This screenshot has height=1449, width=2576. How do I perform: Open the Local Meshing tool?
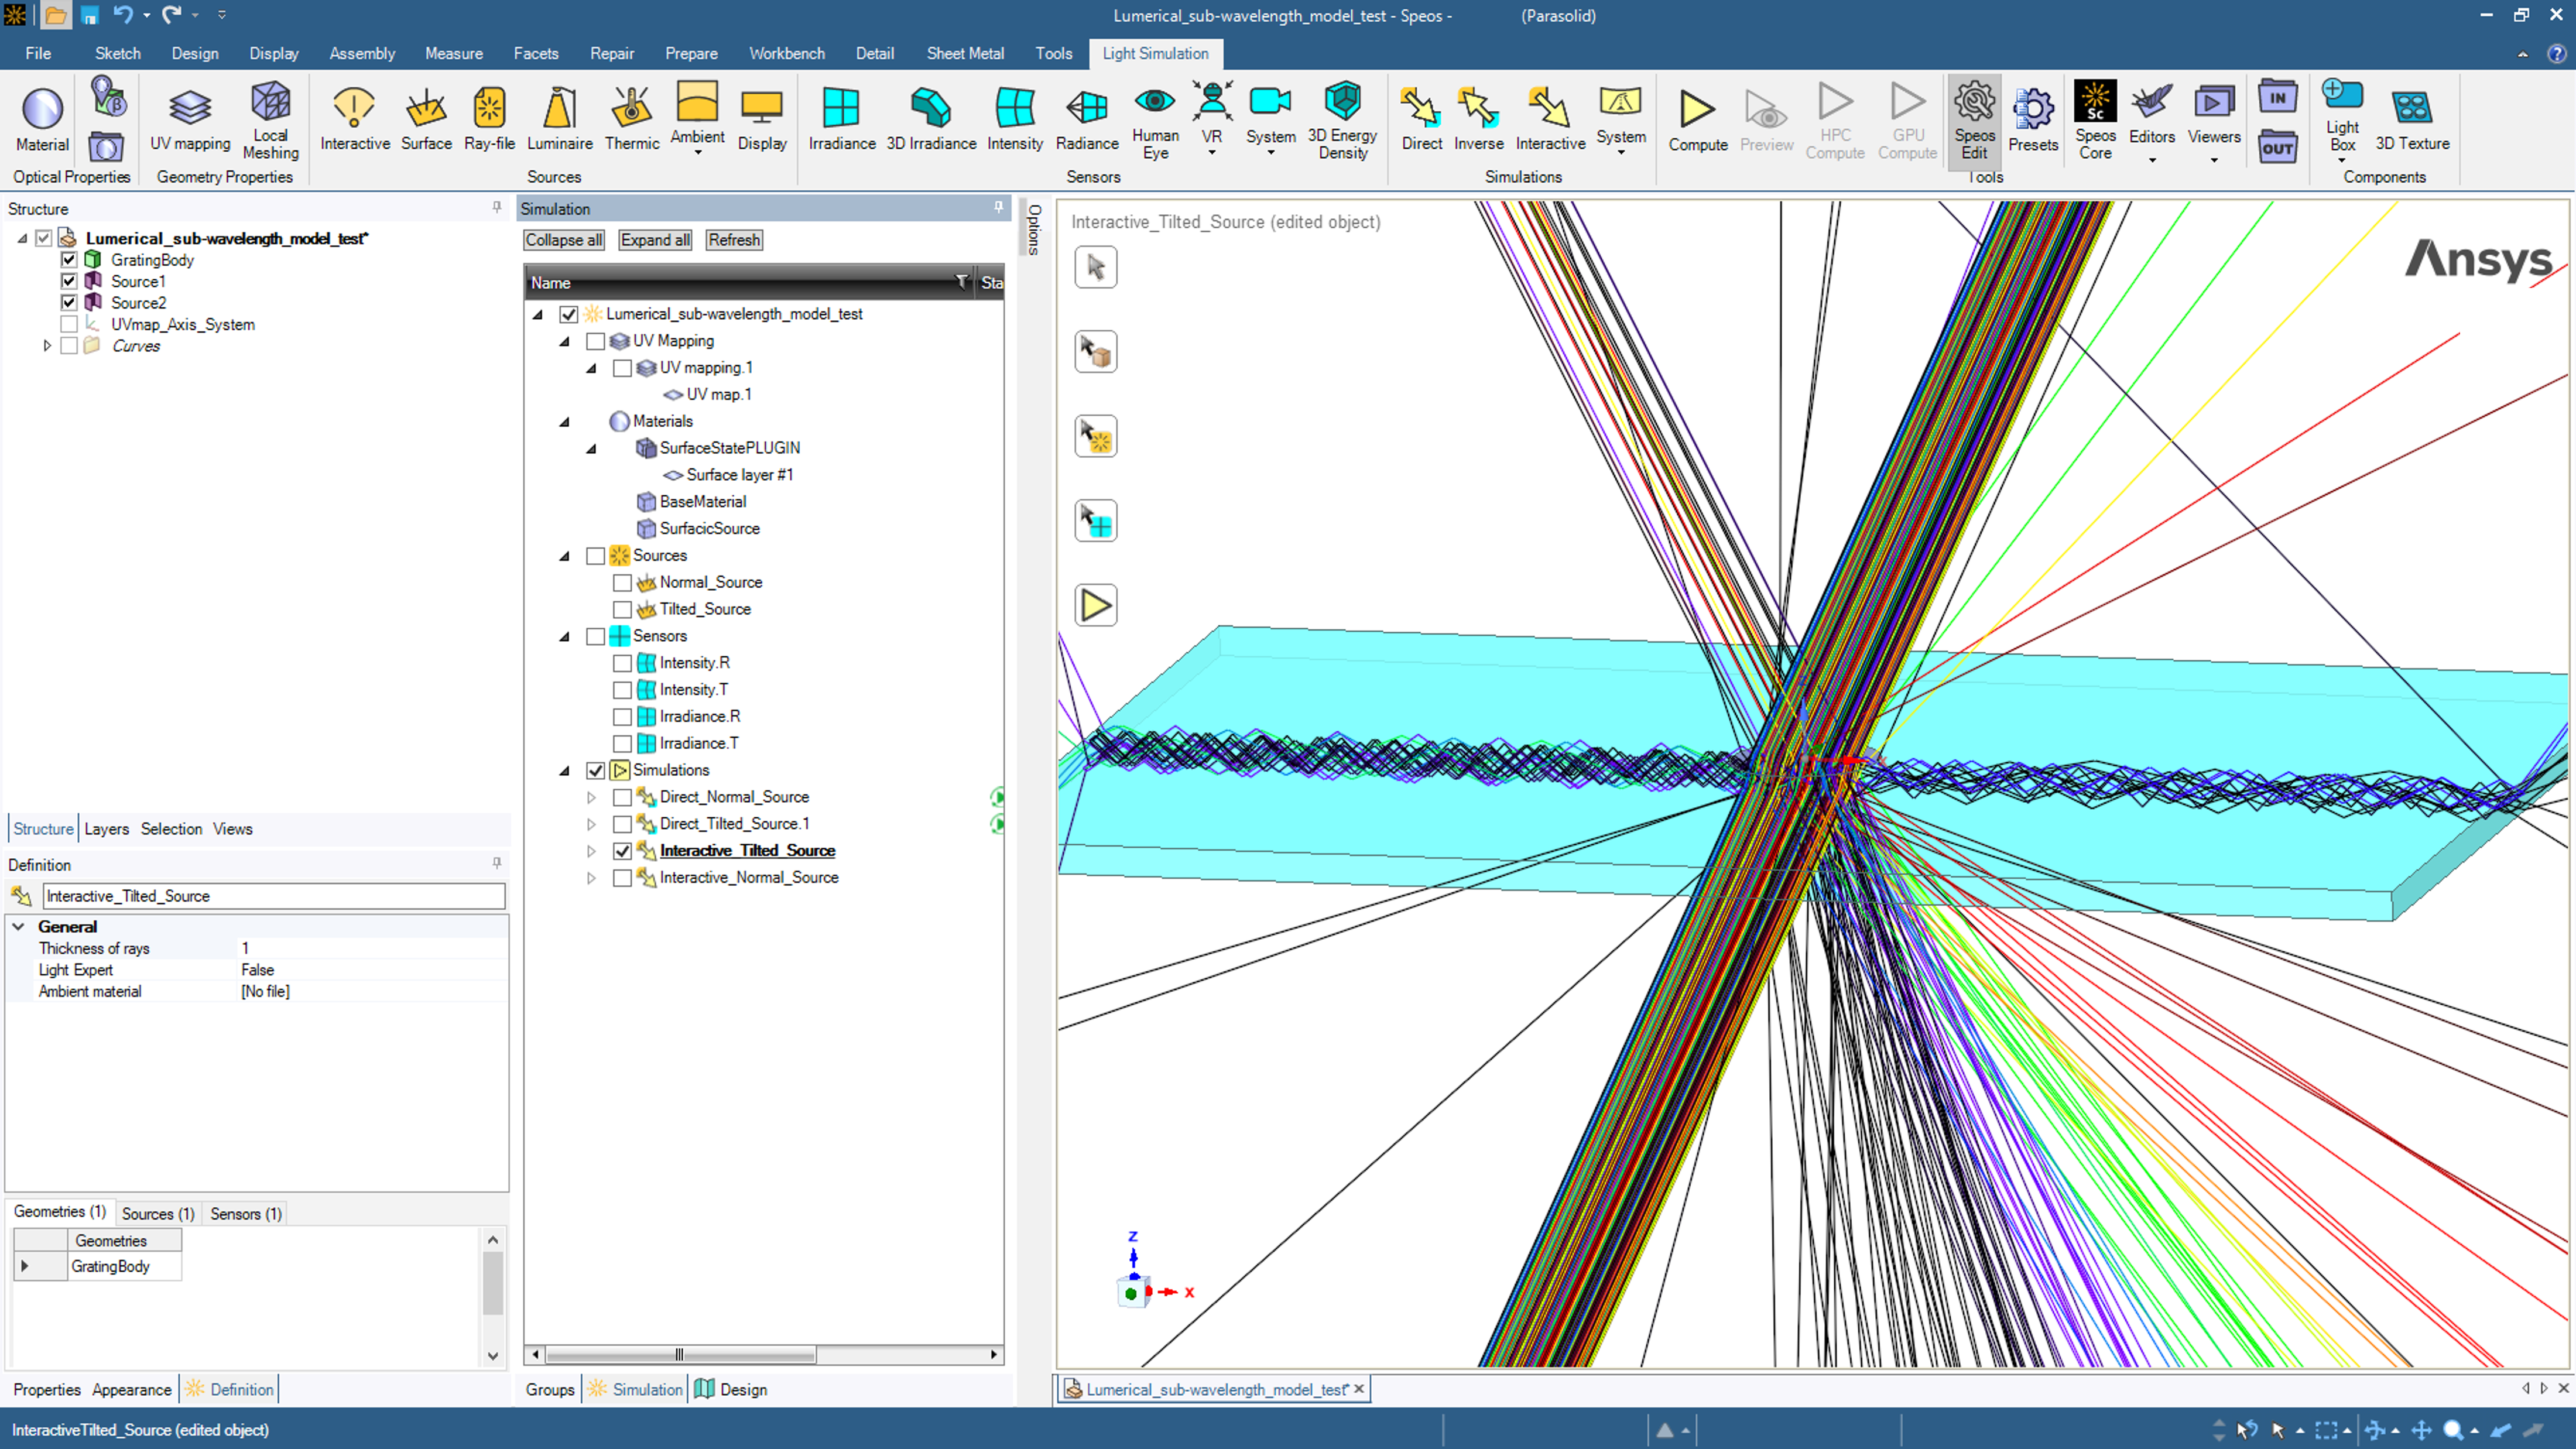270,121
